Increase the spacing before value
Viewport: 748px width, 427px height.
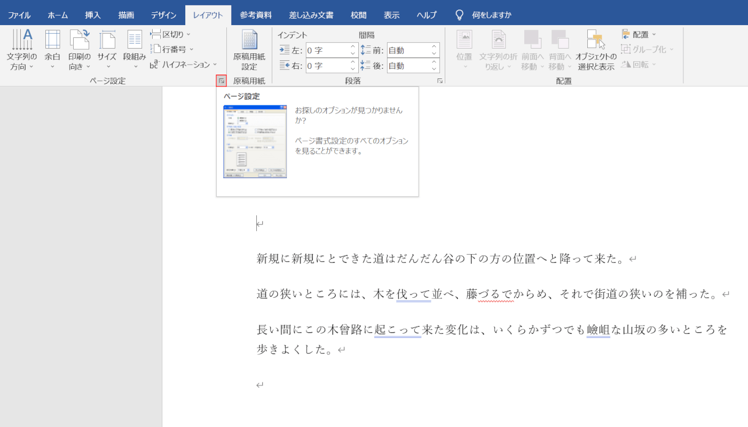435,47
